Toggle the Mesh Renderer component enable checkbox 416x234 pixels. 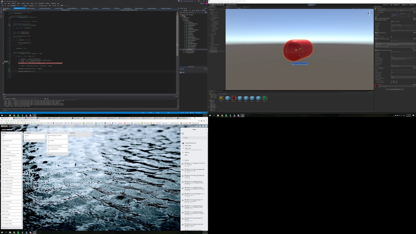tap(377, 32)
